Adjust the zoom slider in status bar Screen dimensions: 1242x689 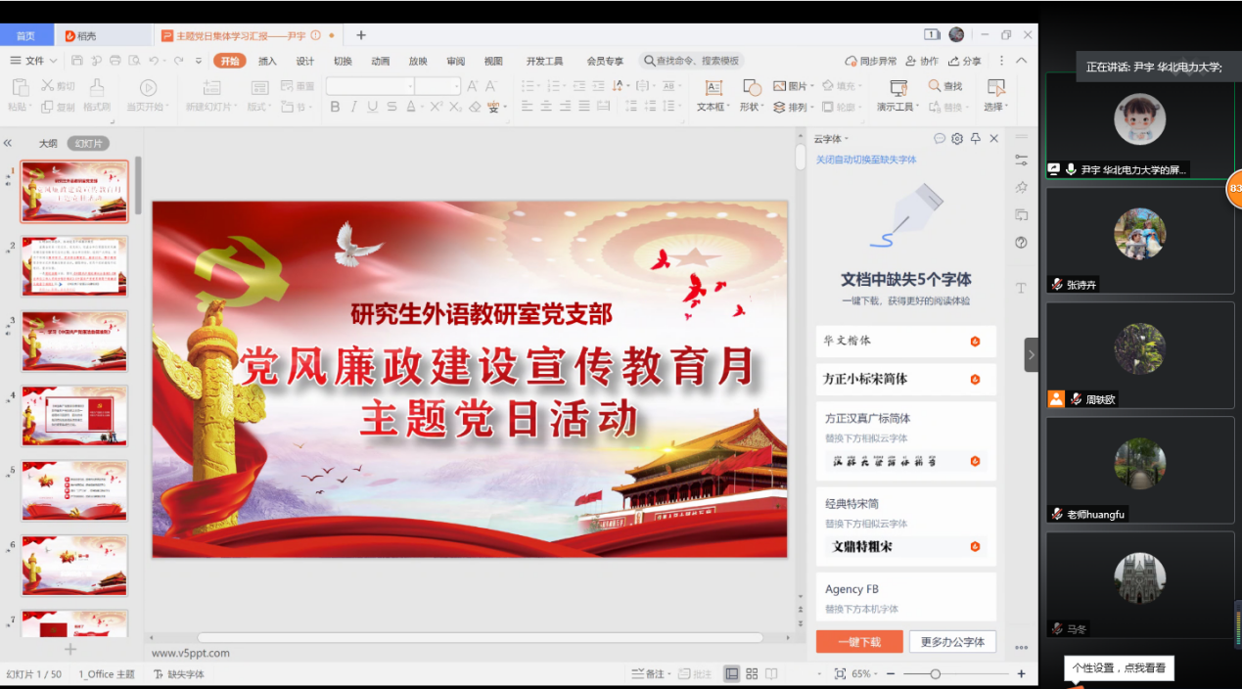point(936,674)
